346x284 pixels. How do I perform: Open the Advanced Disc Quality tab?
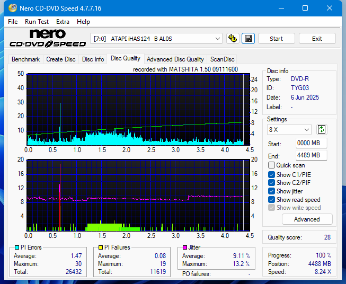tap(175, 59)
